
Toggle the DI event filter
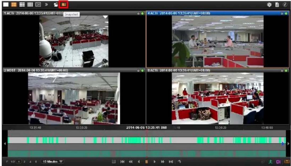point(278,162)
